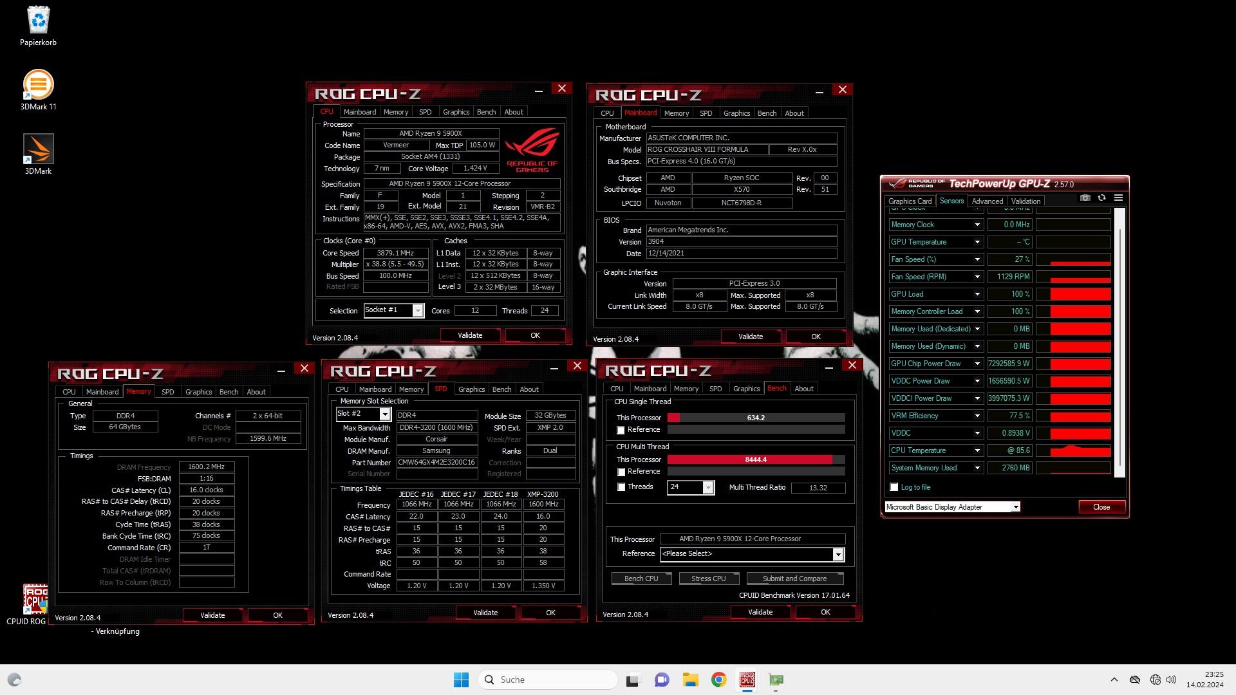This screenshot has height=695, width=1236.
Task: Toggle the Threads checkbox in Bench
Action: pyautogui.click(x=621, y=487)
